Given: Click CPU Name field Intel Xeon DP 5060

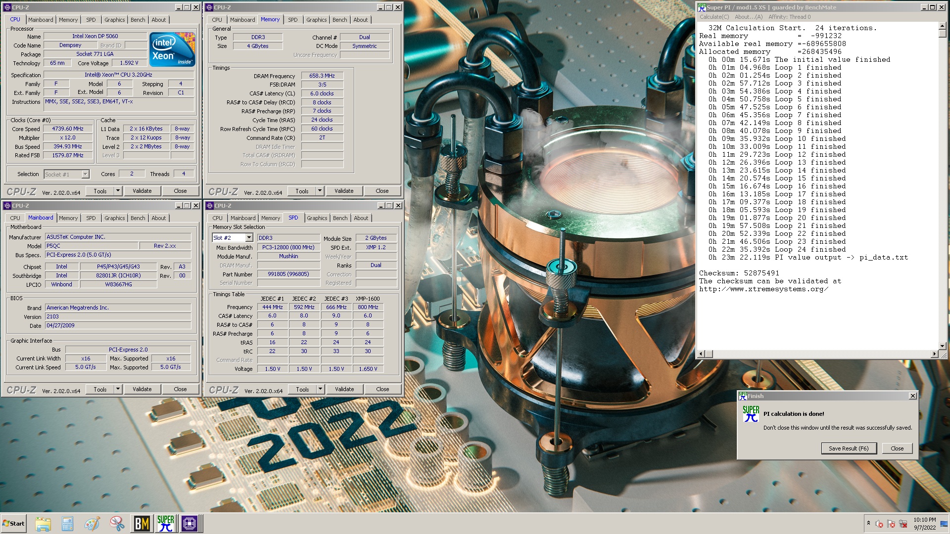Looking at the screenshot, I should (x=95, y=36).
